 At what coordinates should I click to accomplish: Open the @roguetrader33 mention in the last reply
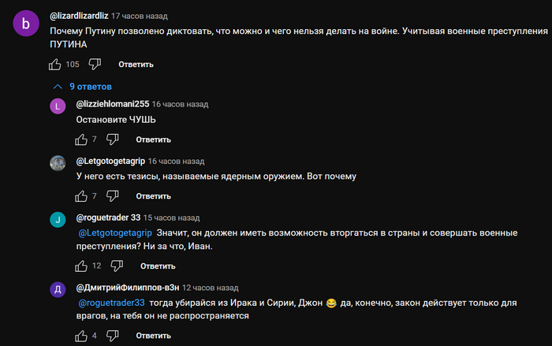[x=111, y=303]
